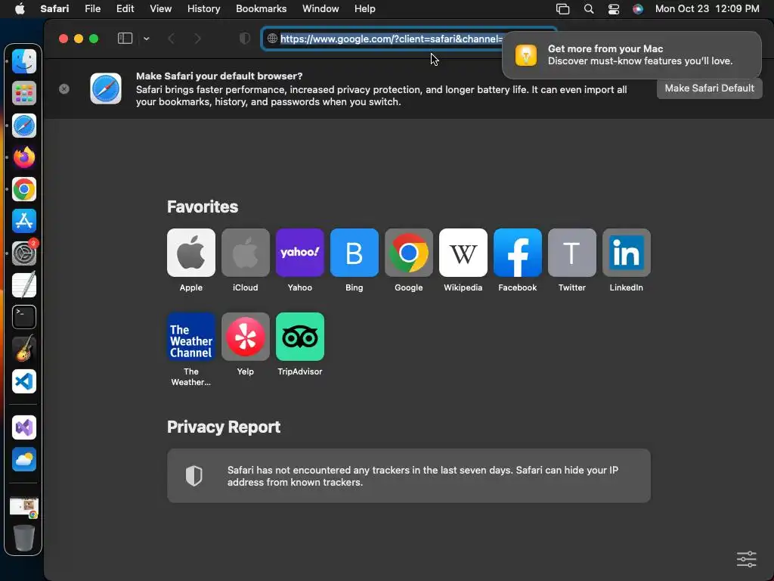
Task: Click the screen mirroring menu bar icon
Action: pos(562,9)
